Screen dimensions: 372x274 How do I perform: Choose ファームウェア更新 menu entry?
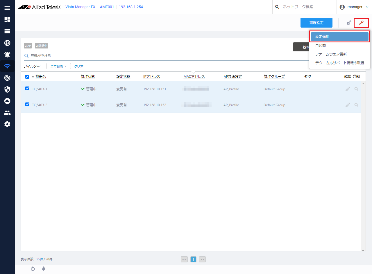pyautogui.click(x=331, y=54)
